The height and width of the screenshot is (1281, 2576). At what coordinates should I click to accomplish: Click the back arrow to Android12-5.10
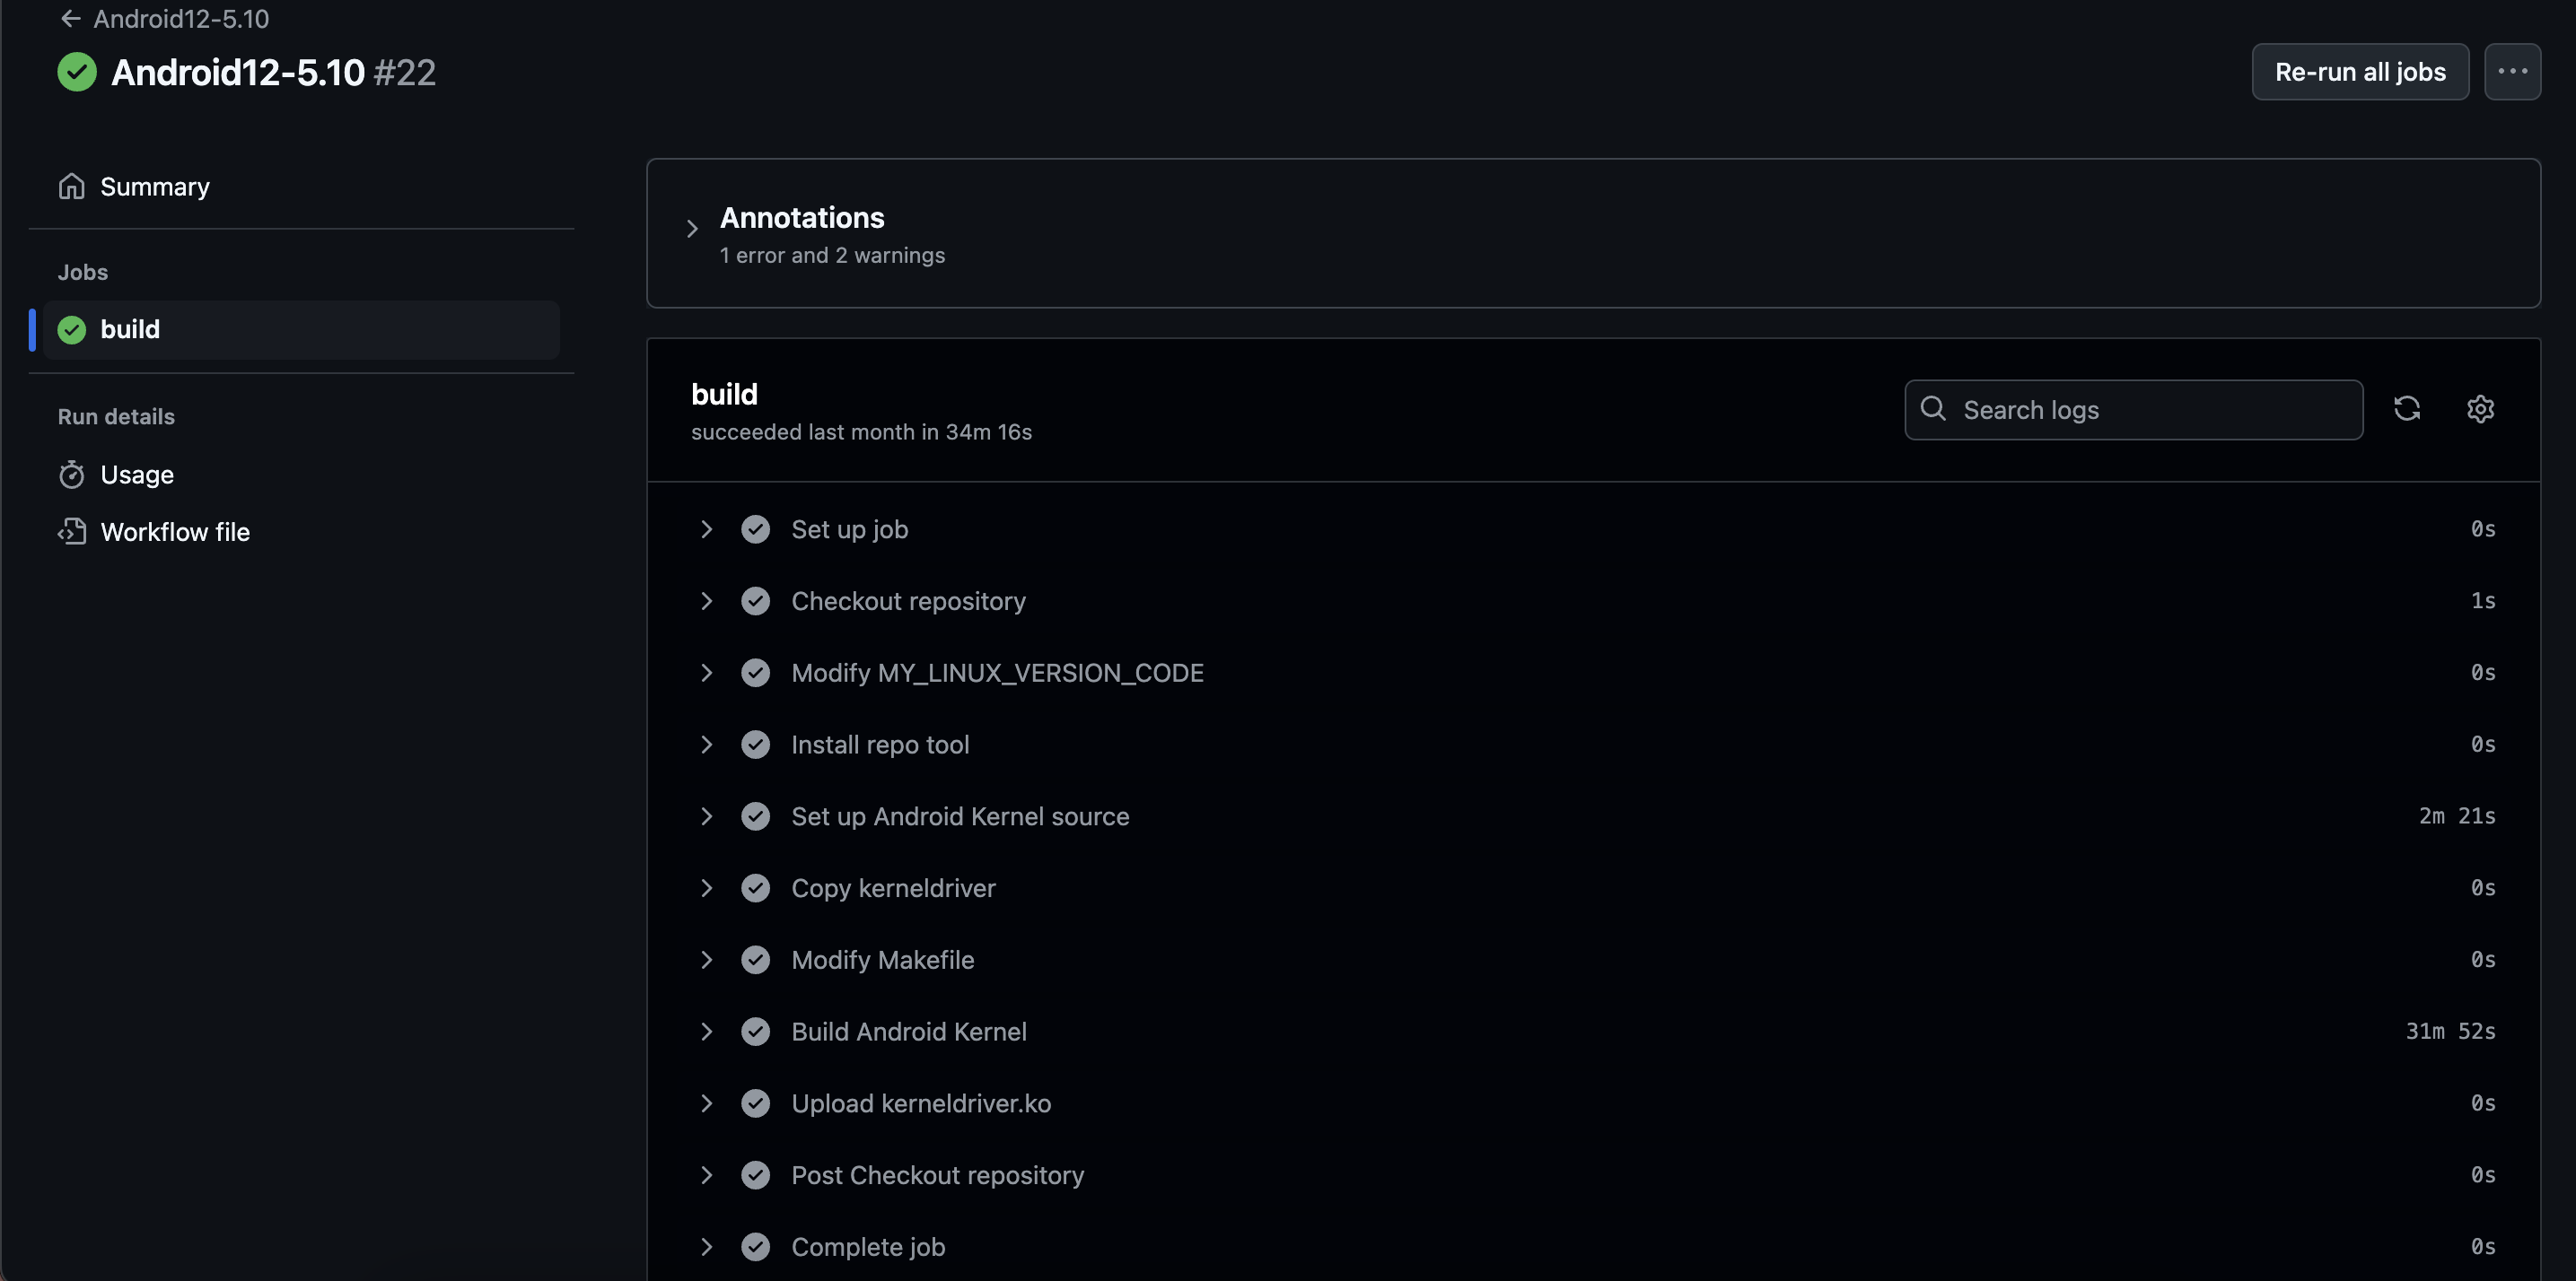click(70, 19)
